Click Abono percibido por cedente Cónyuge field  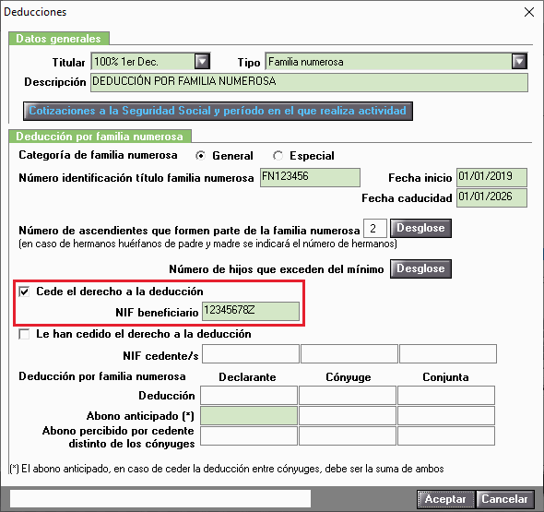pos(348,436)
